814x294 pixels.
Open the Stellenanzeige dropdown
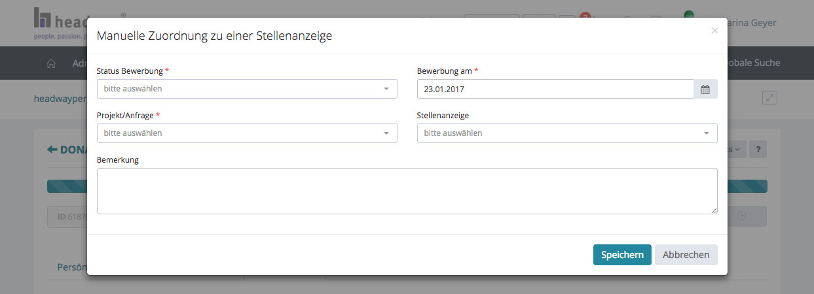coord(566,133)
